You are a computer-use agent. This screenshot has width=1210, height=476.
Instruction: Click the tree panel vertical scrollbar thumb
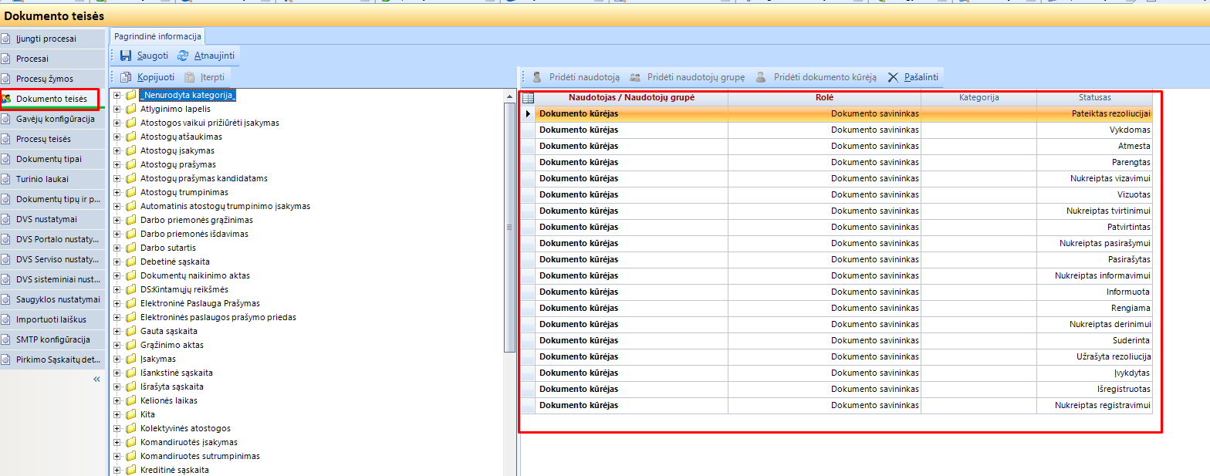(x=509, y=227)
